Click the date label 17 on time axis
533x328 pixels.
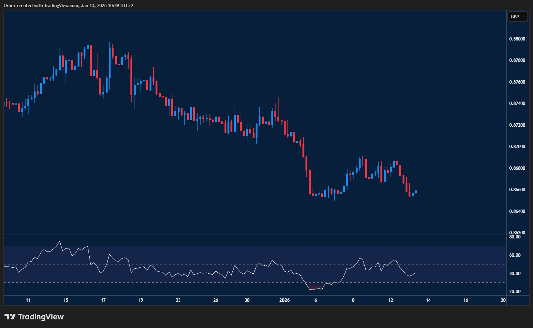coord(103,300)
